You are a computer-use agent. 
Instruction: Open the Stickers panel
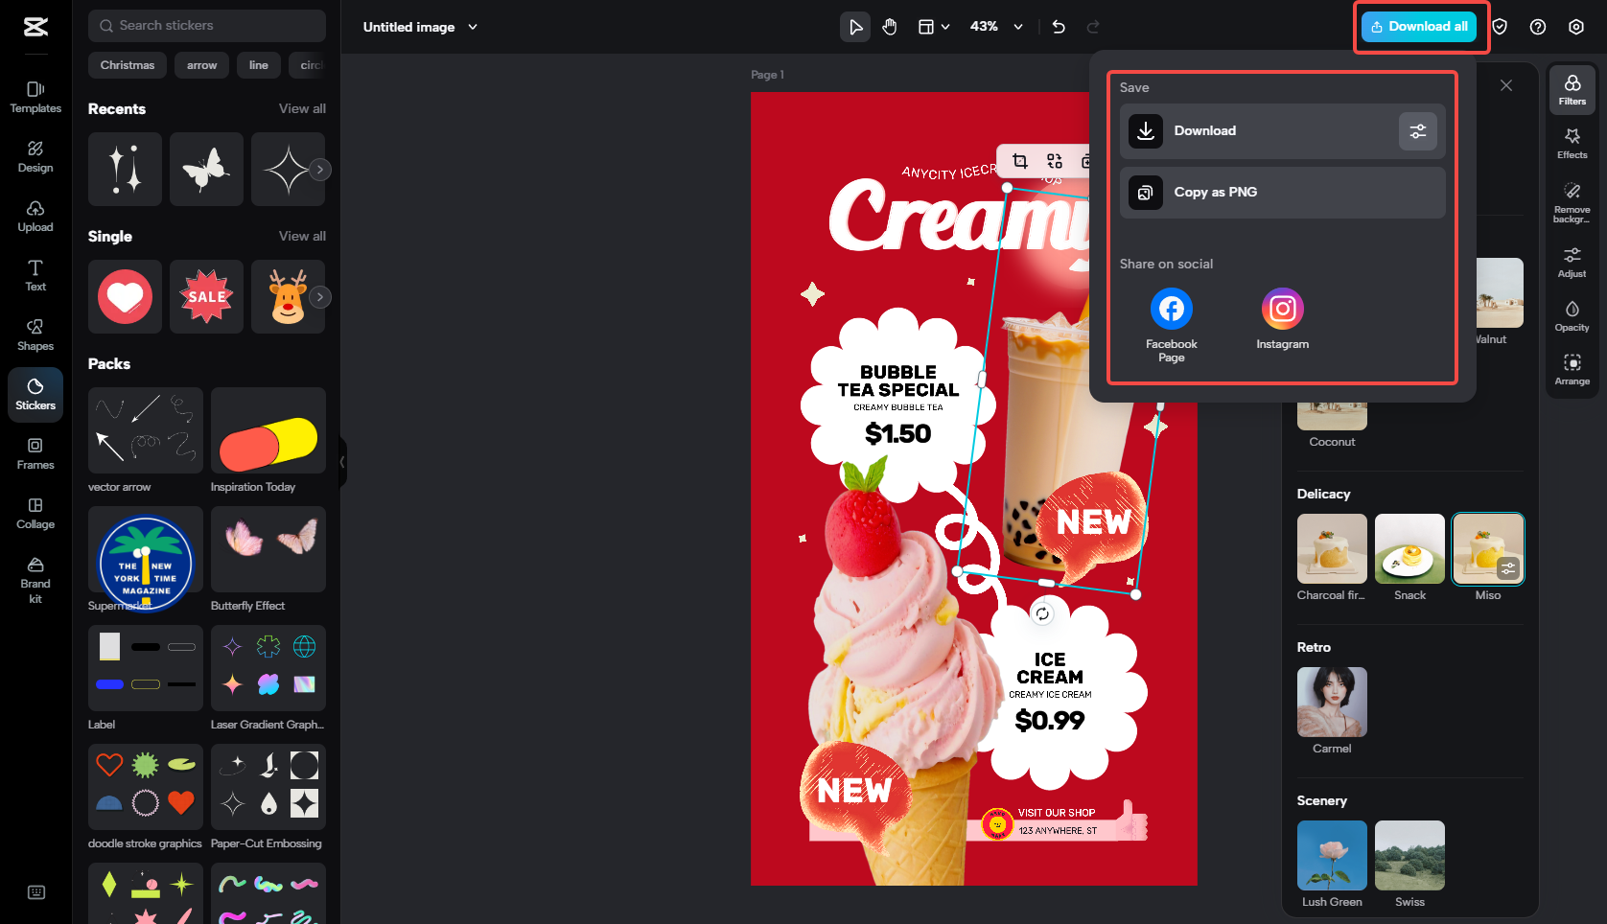pyautogui.click(x=35, y=395)
